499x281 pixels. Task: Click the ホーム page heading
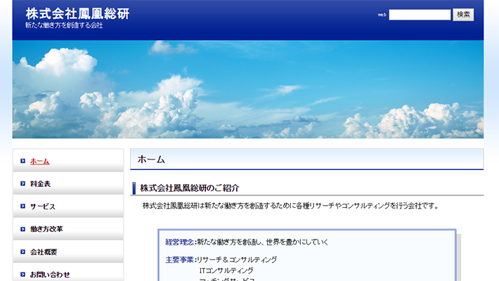(x=151, y=159)
